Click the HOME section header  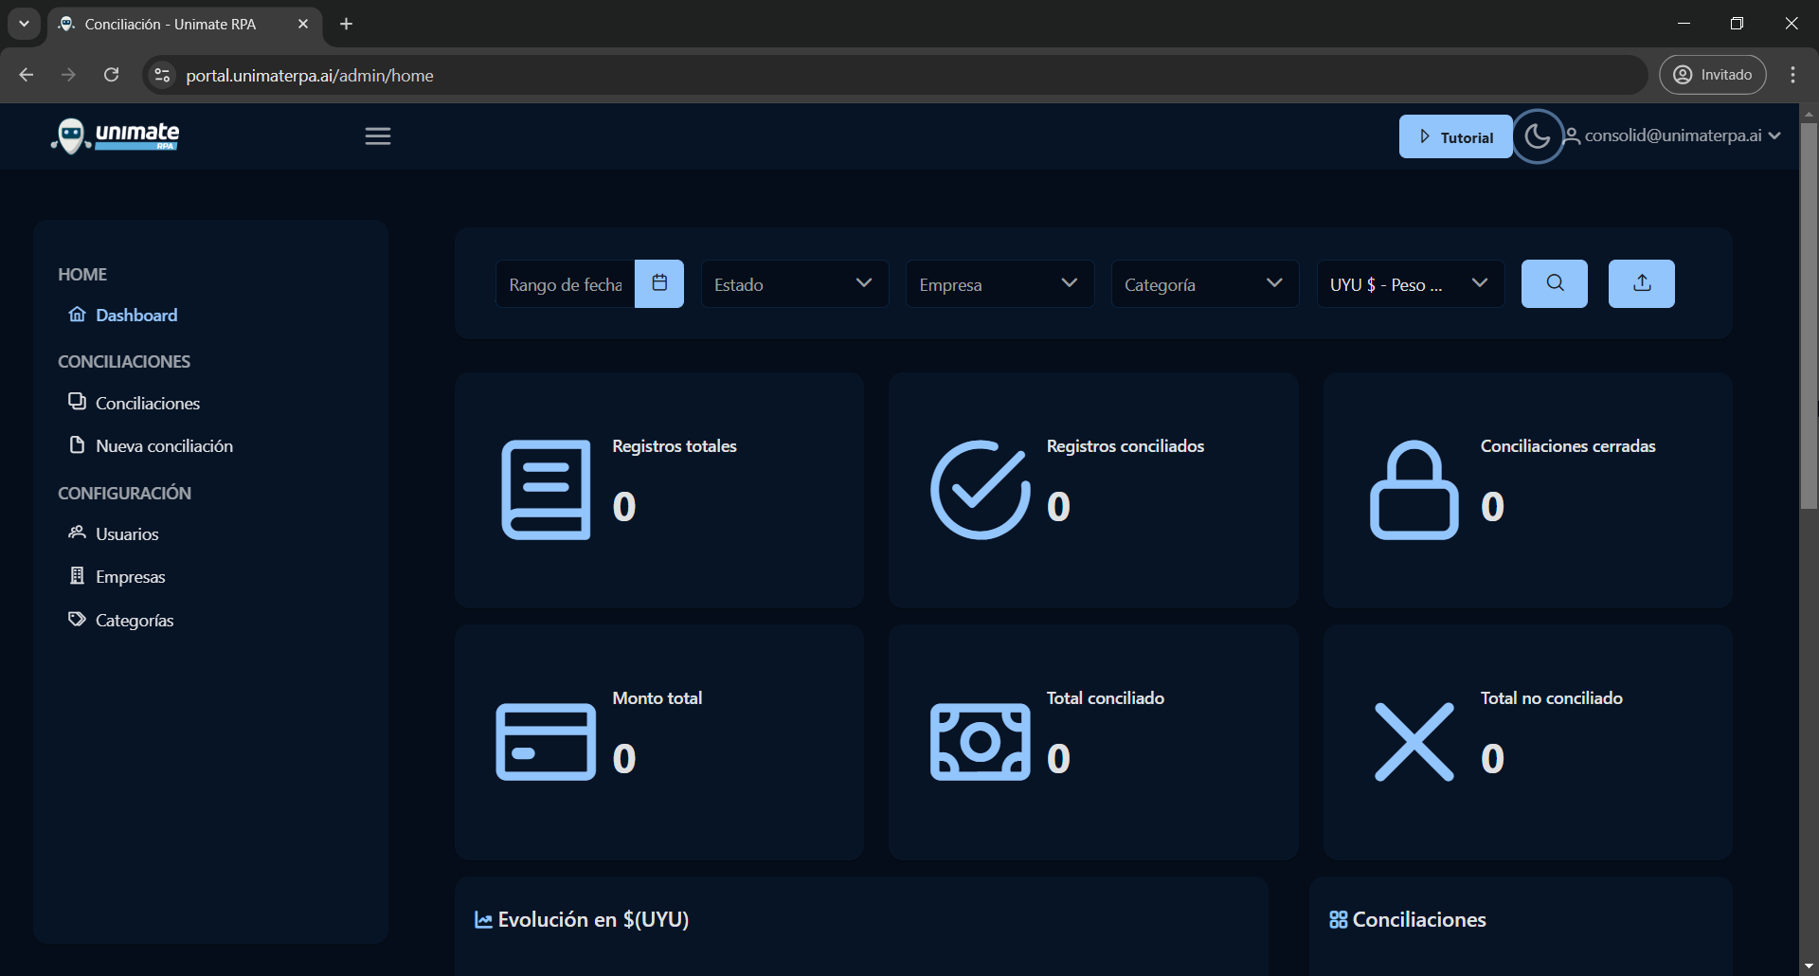point(82,274)
